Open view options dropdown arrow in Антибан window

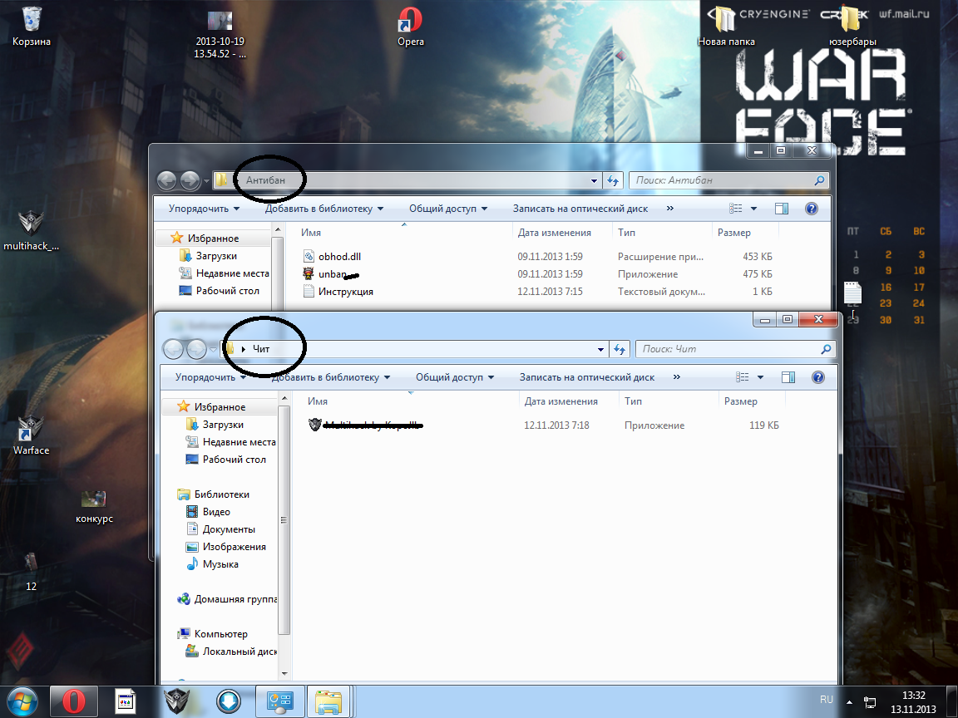pos(753,209)
